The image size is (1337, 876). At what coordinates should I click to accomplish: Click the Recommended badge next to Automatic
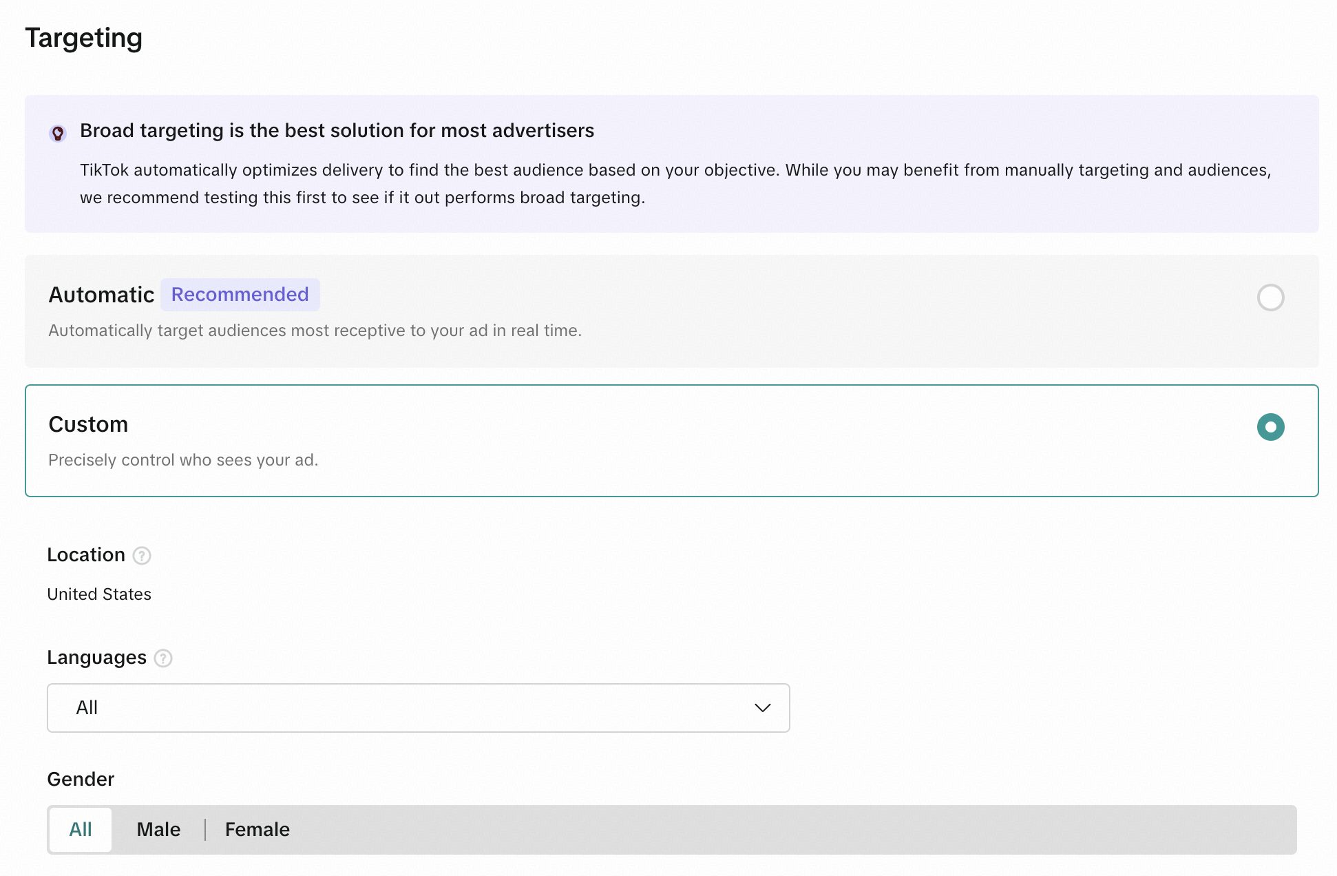coord(240,294)
